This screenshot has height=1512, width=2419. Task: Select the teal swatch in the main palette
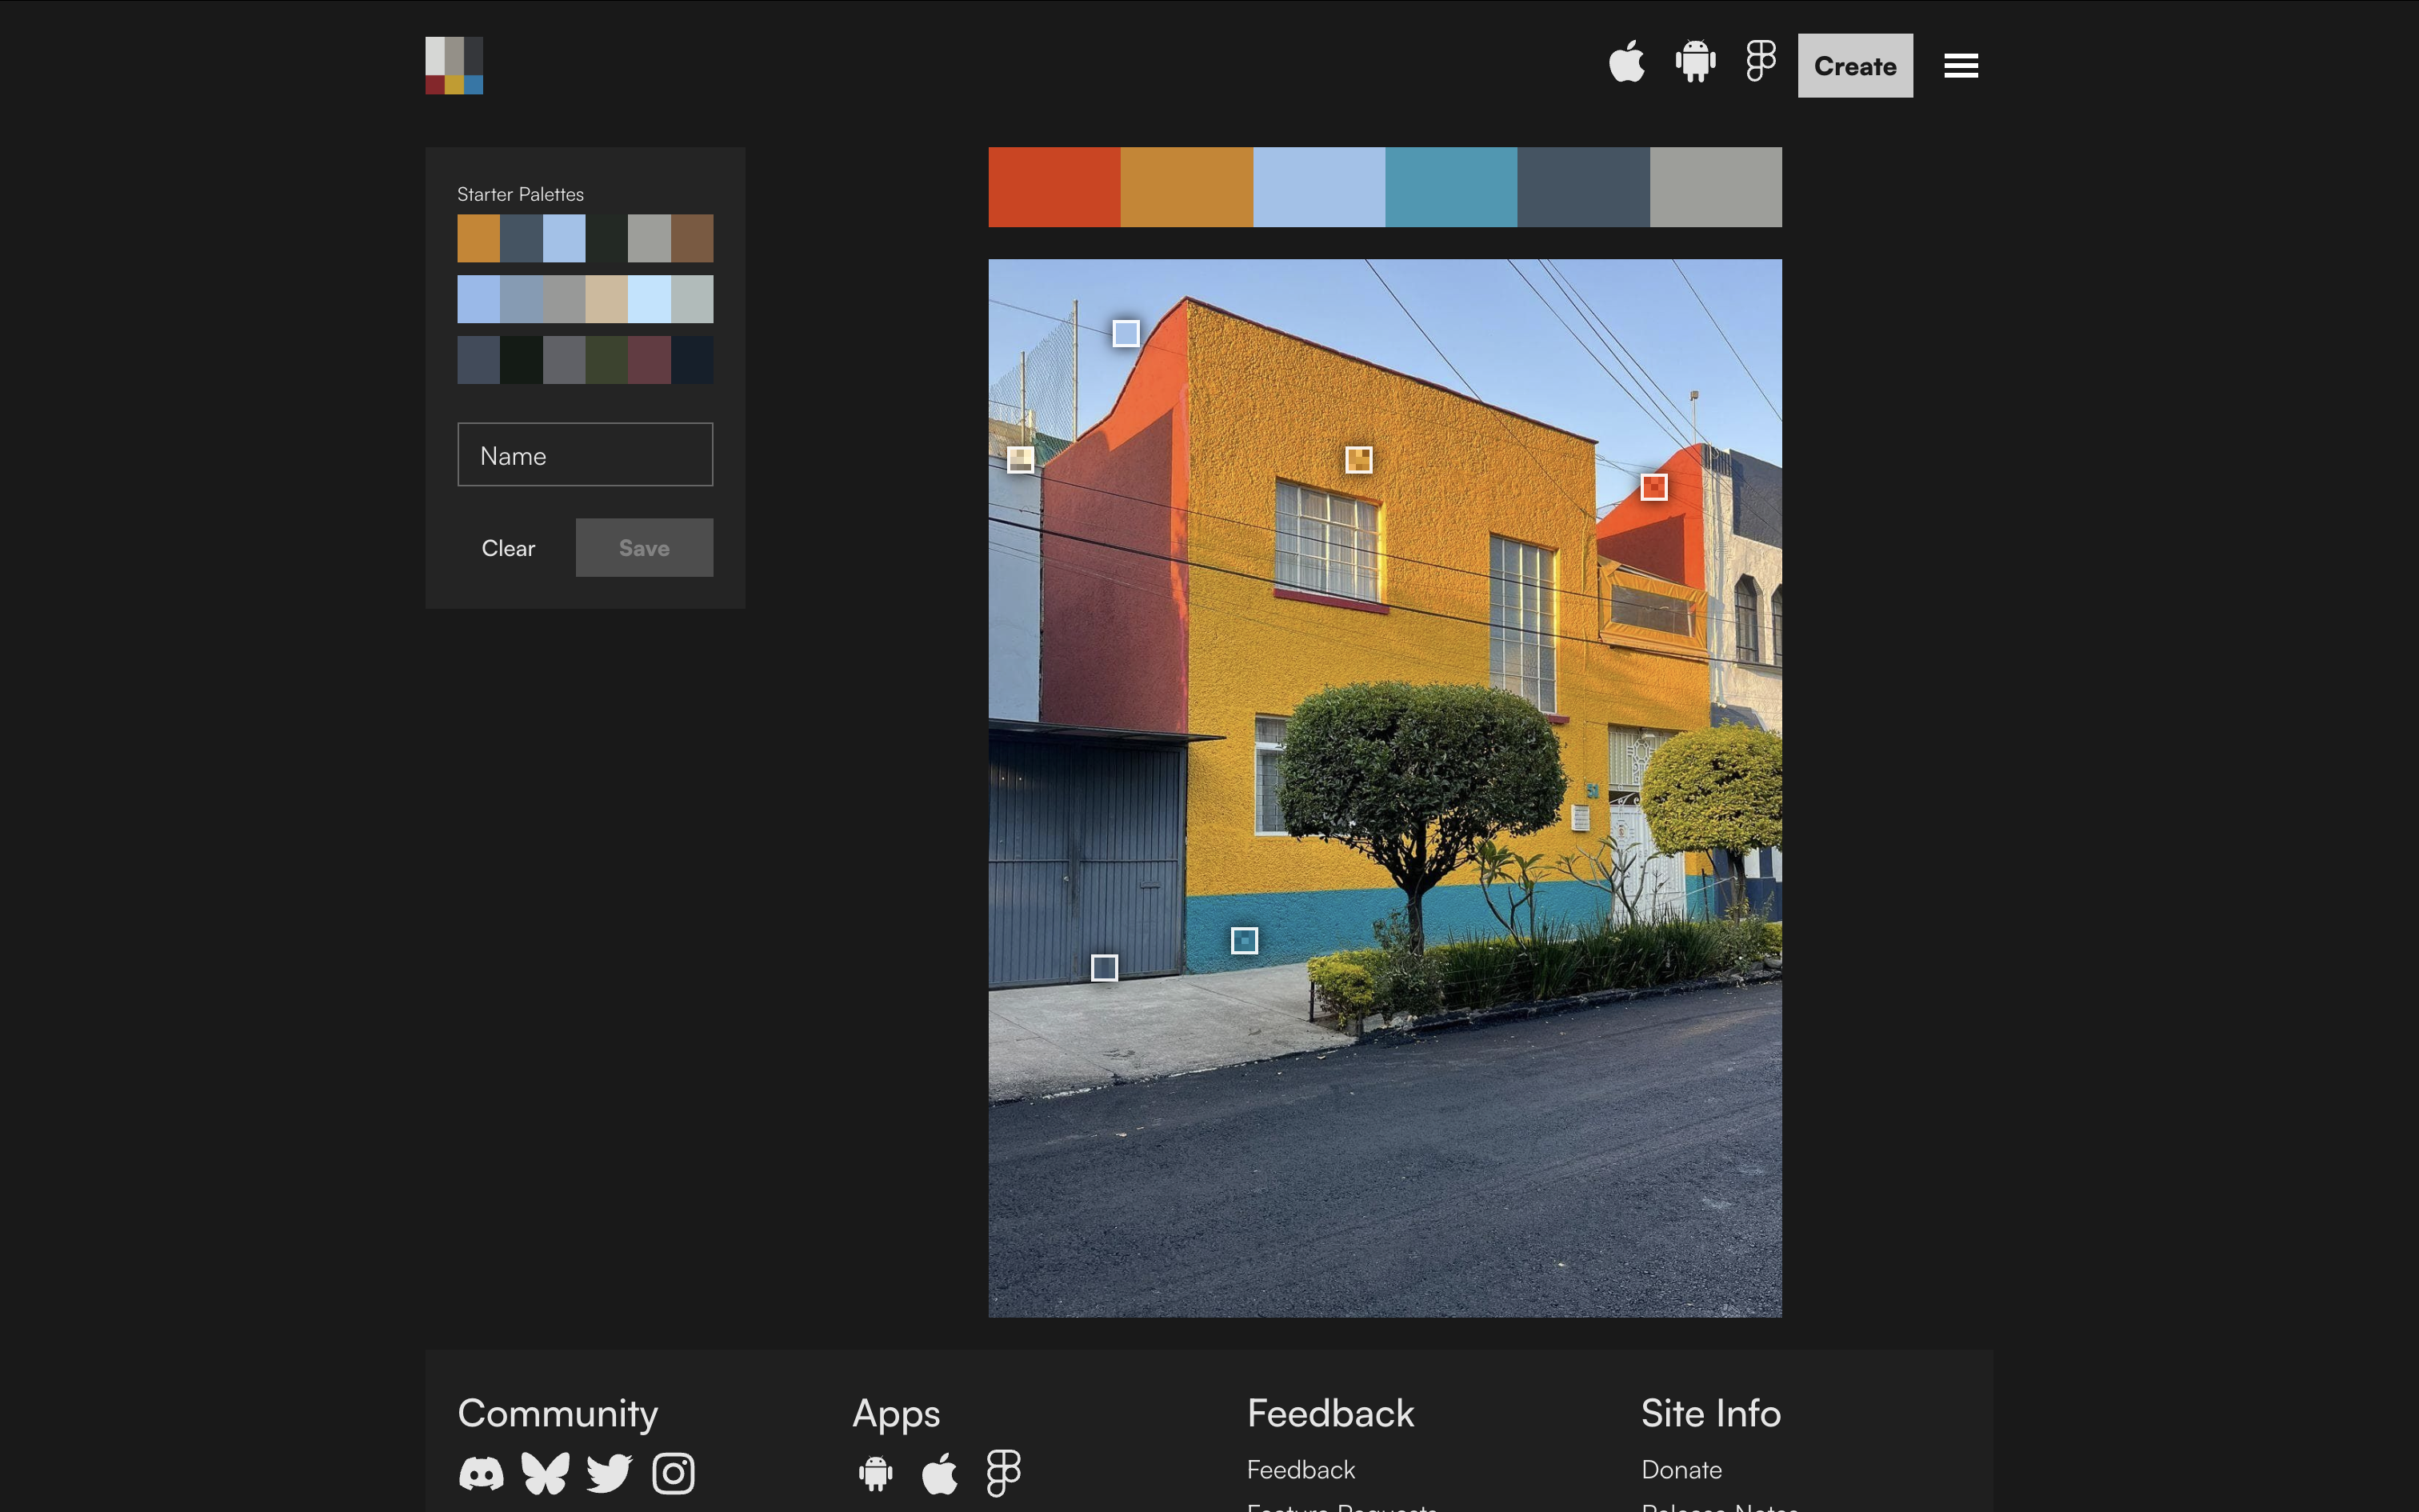(1450, 187)
